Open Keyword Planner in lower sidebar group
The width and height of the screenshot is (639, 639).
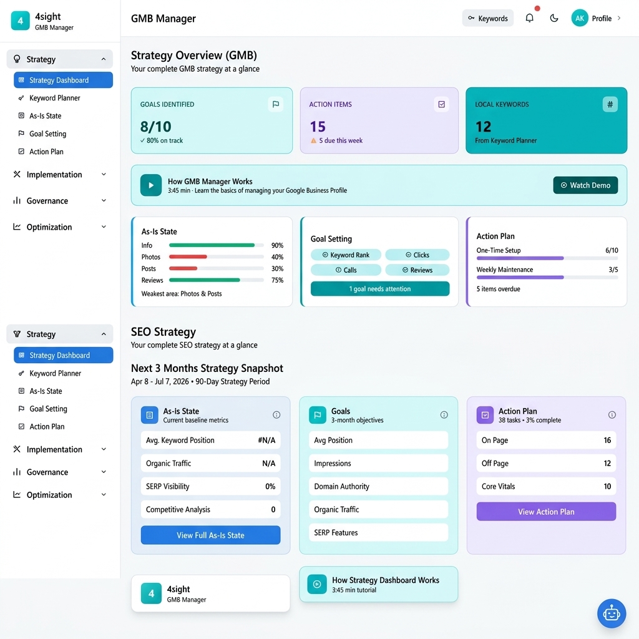click(63, 373)
